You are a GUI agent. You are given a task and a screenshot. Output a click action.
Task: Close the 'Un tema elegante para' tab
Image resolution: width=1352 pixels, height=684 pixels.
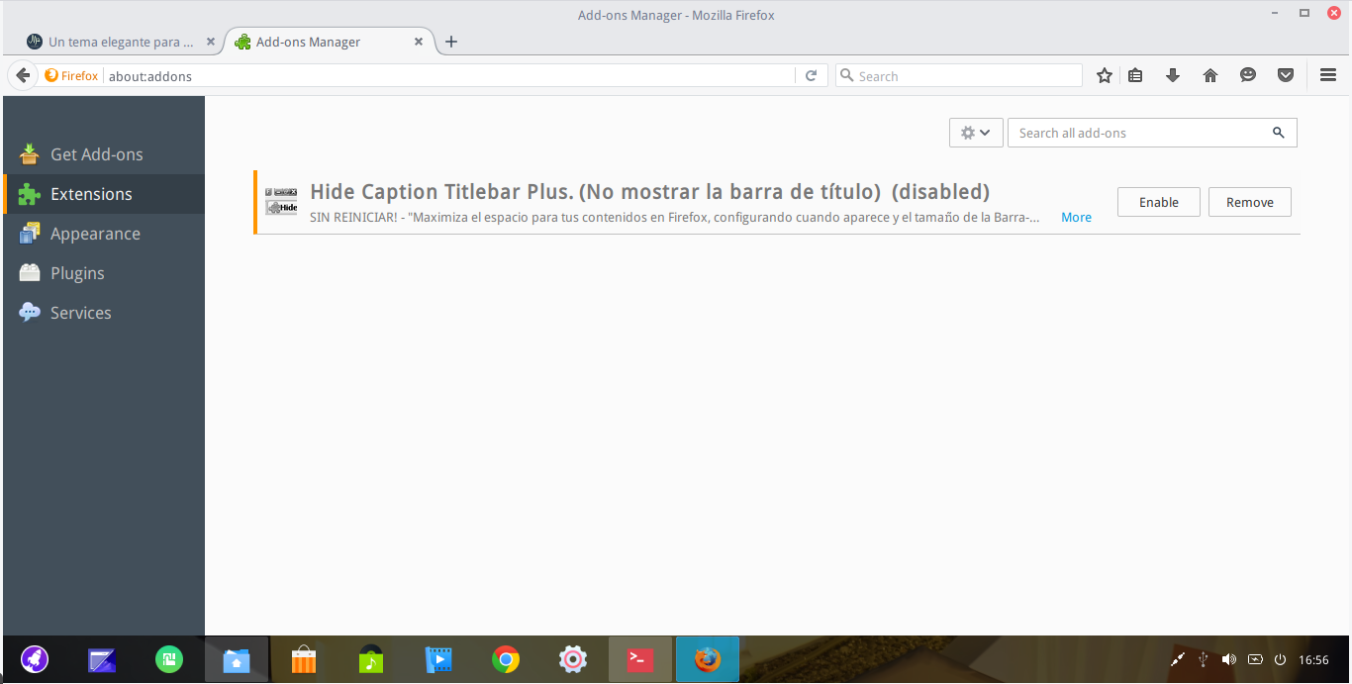(x=210, y=42)
